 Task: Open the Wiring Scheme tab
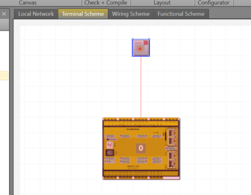131,14
